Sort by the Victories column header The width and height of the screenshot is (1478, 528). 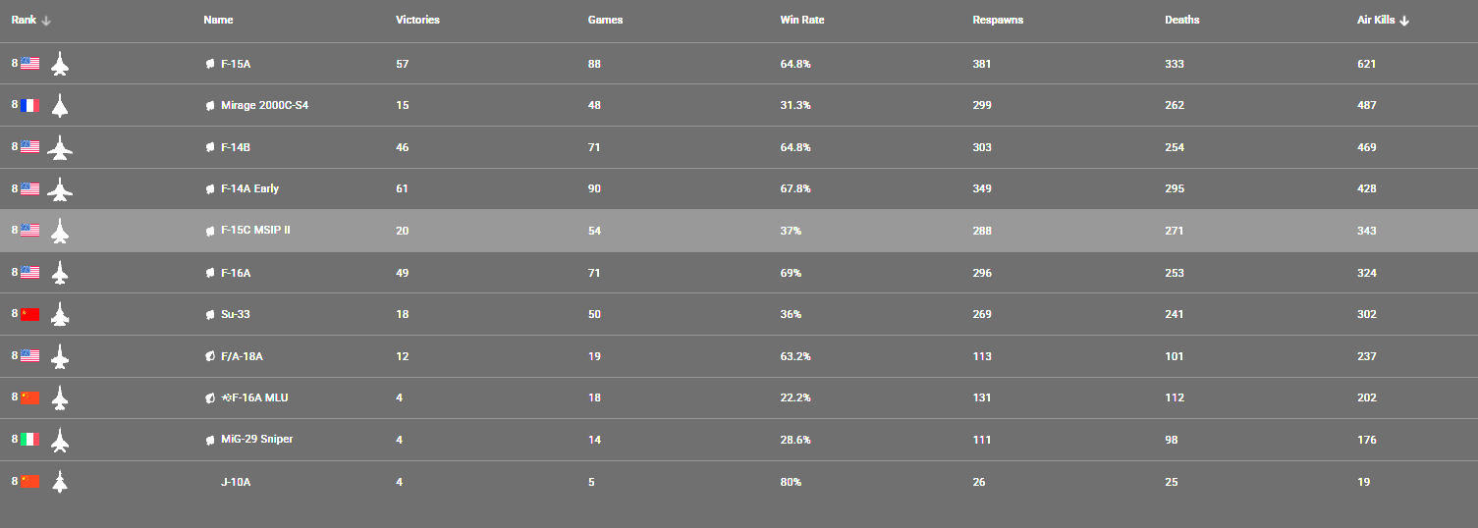[x=417, y=20]
